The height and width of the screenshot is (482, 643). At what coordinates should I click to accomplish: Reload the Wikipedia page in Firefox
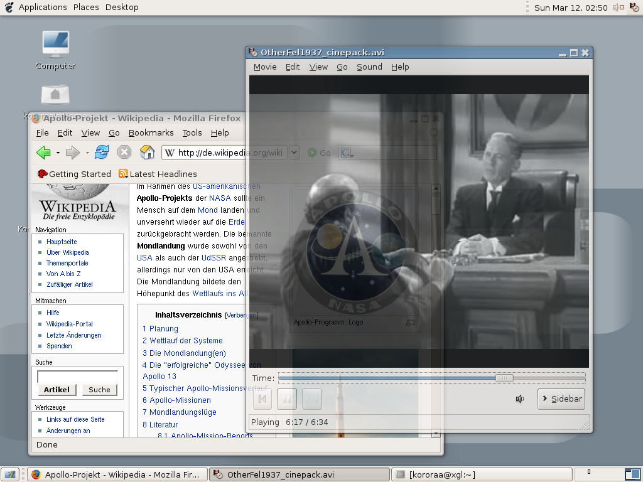click(x=102, y=152)
